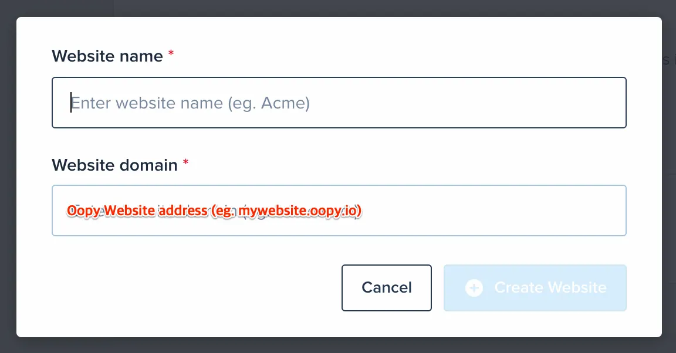676x353 pixels.
Task: Click the "Create Website" button text
Action: tap(550, 288)
